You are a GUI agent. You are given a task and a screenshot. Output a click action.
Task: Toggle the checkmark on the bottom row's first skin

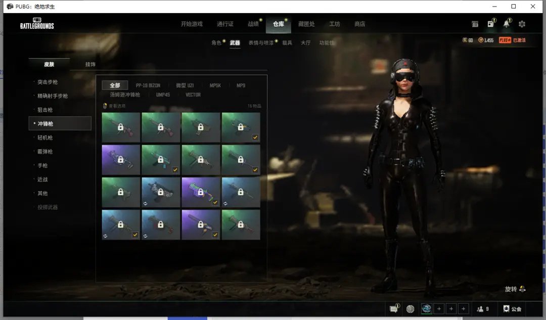pyautogui.click(x=135, y=235)
